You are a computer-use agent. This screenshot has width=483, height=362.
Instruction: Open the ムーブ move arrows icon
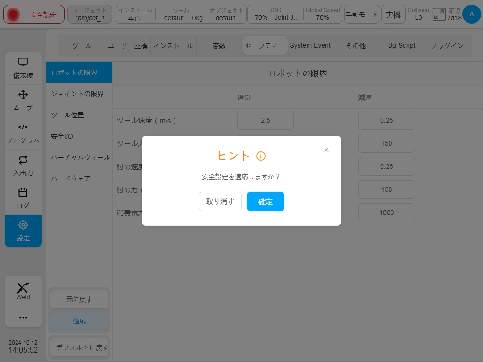tap(23, 94)
